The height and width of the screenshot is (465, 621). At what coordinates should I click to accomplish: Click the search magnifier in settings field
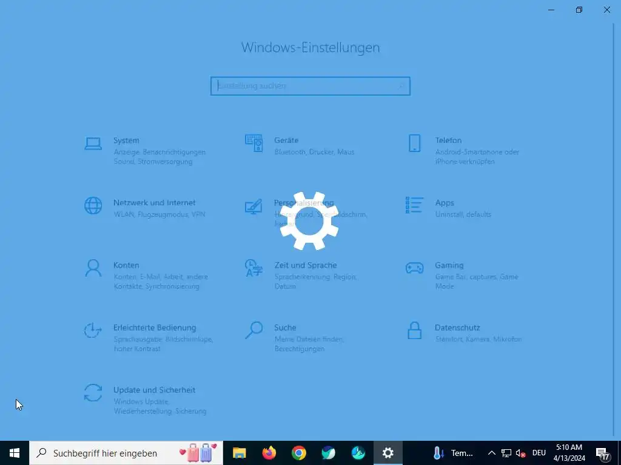click(401, 86)
